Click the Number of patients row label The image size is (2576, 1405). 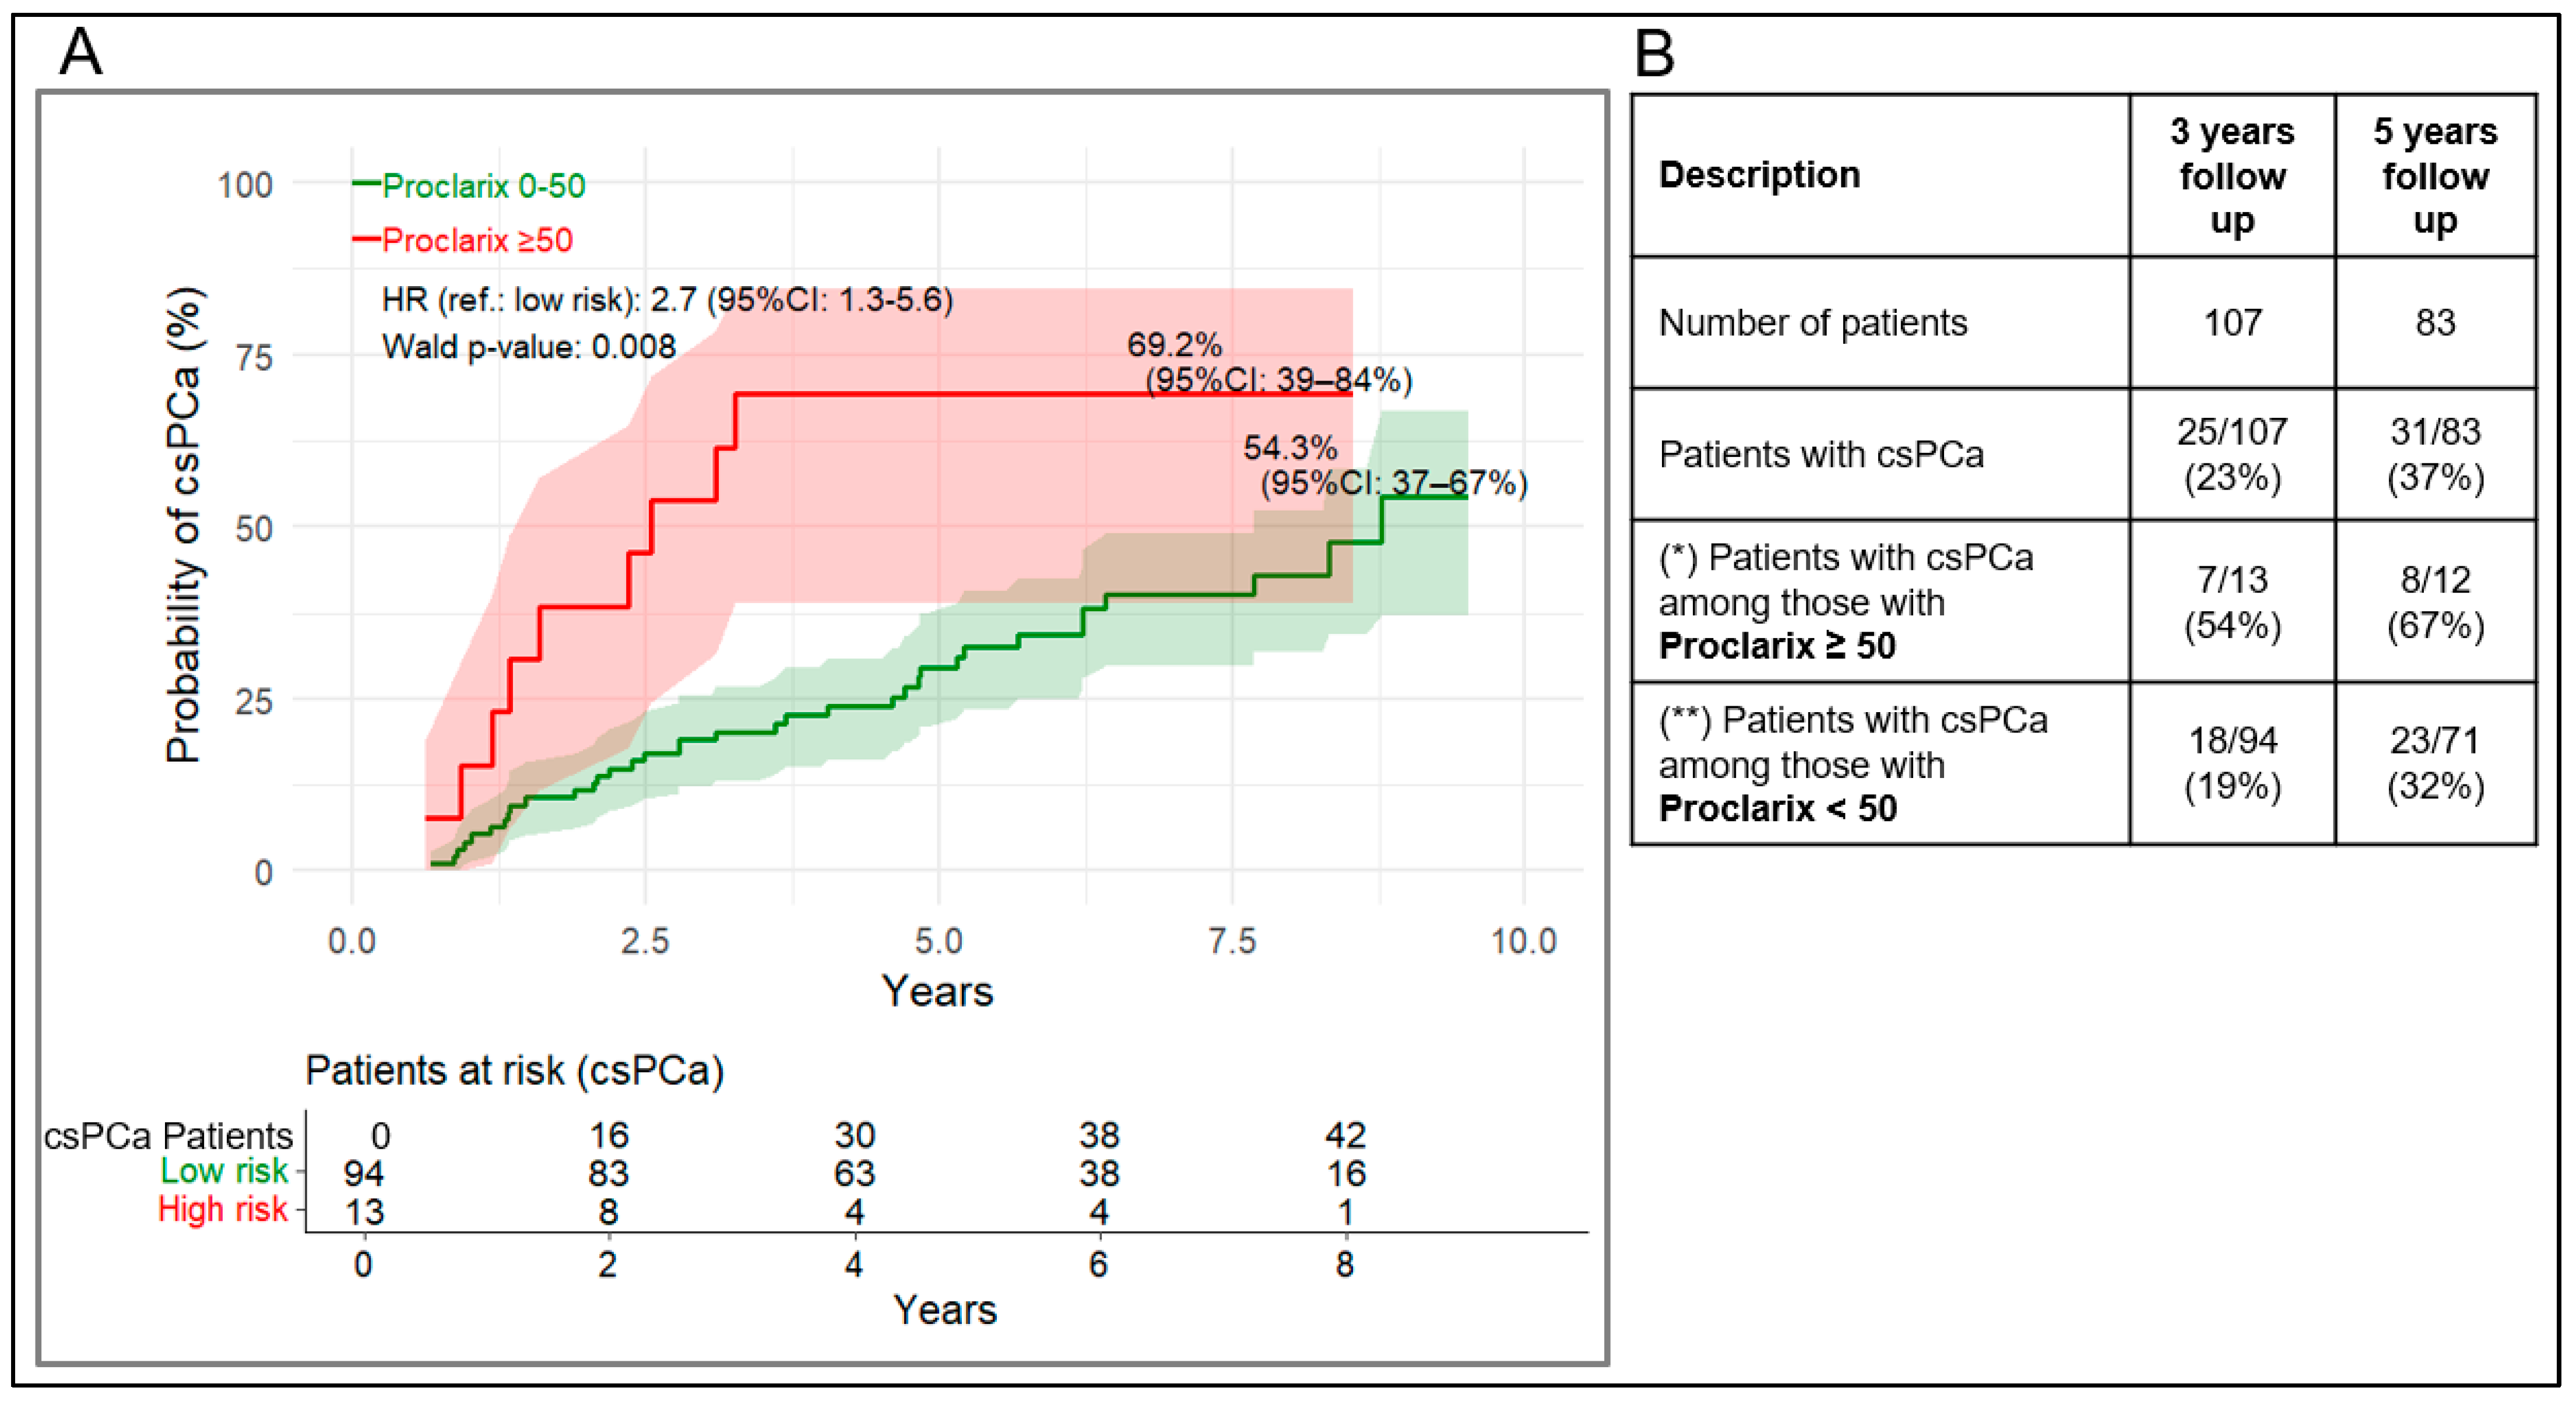pos(1812,323)
